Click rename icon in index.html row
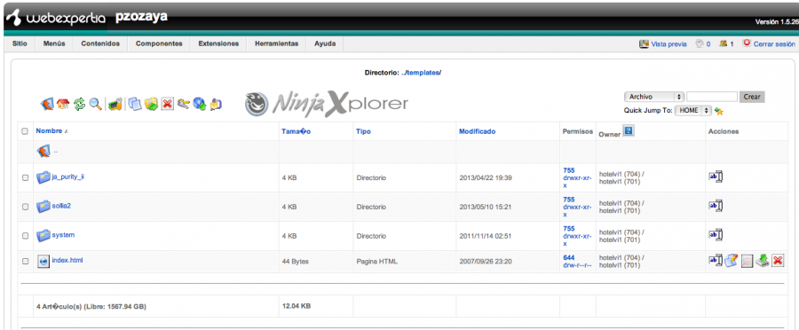This screenshot has height=330, width=799. (716, 261)
